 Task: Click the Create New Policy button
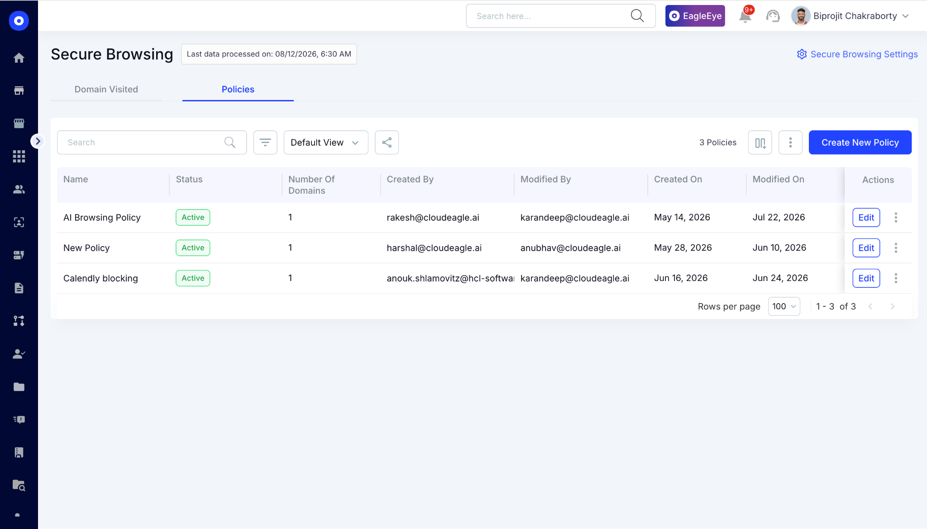pos(860,143)
